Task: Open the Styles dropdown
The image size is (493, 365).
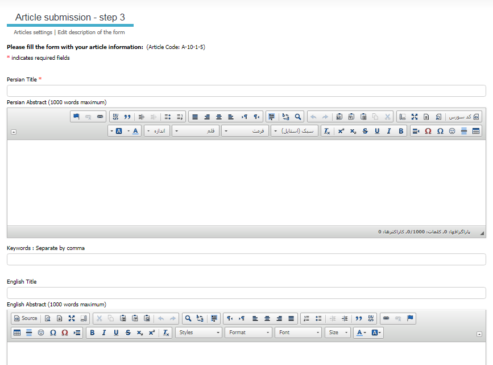Action: pos(198,333)
